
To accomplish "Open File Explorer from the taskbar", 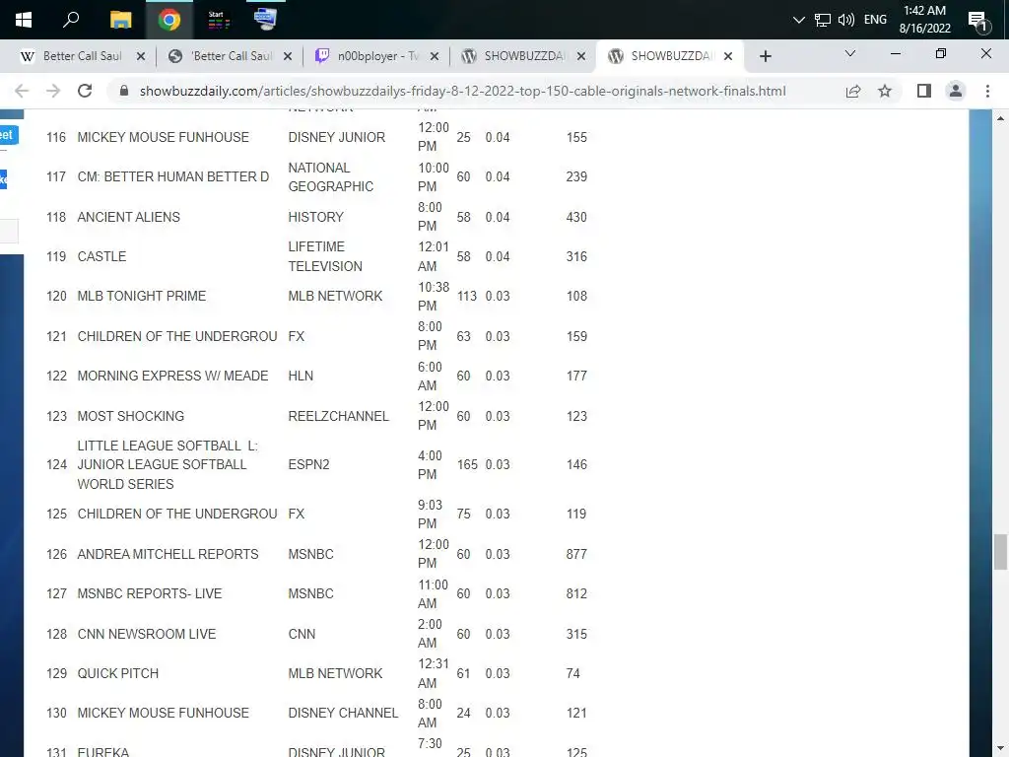I will (x=120, y=20).
